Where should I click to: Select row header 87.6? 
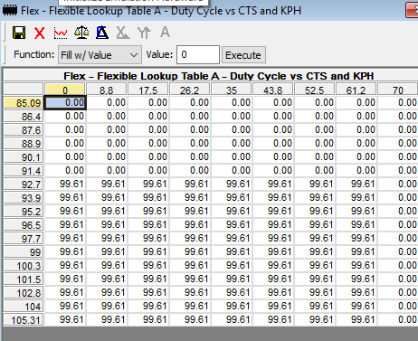pos(24,130)
